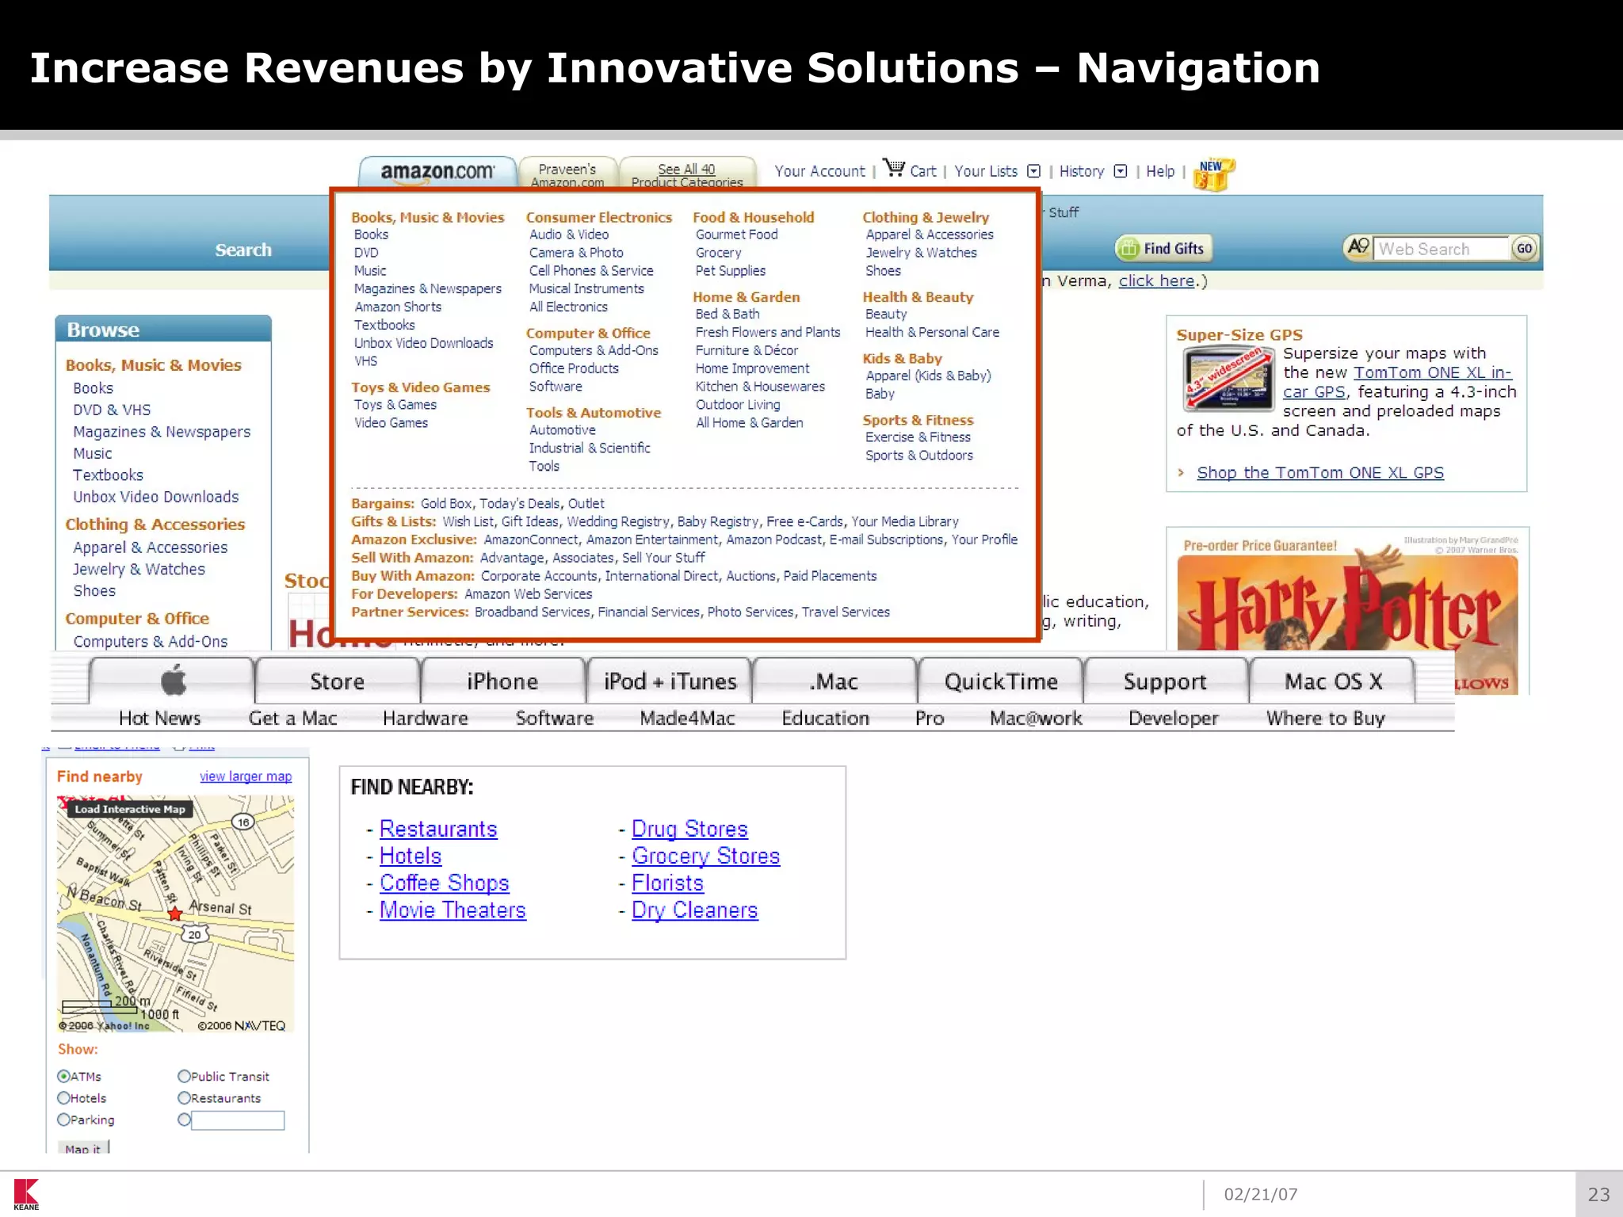The height and width of the screenshot is (1217, 1623).
Task: Open Praveen's Amazon.com tab
Action: coord(567,174)
